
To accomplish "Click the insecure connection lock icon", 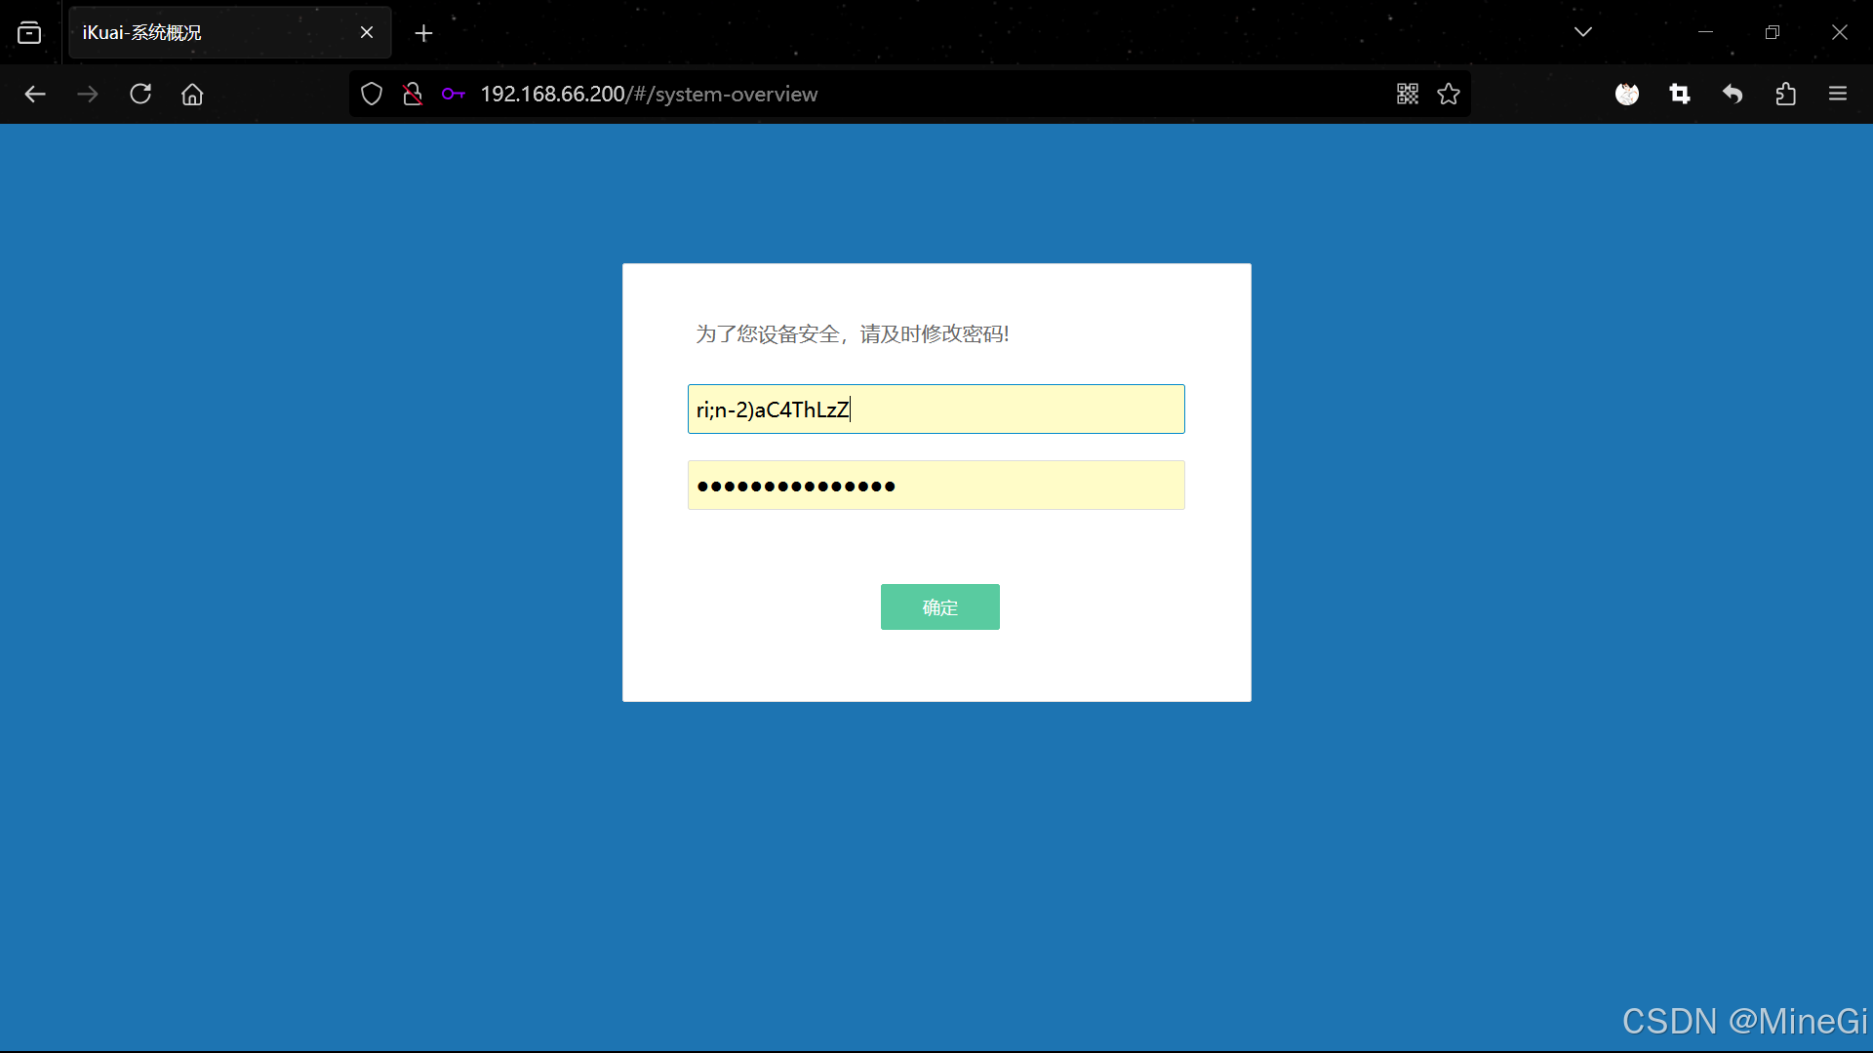I will click(x=413, y=94).
